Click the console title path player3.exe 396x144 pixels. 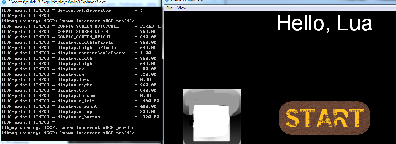click(x=57, y=2)
